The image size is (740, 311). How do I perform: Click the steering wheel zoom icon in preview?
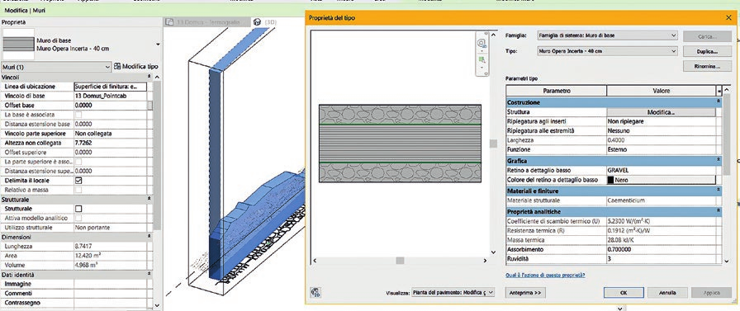coord(481,44)
